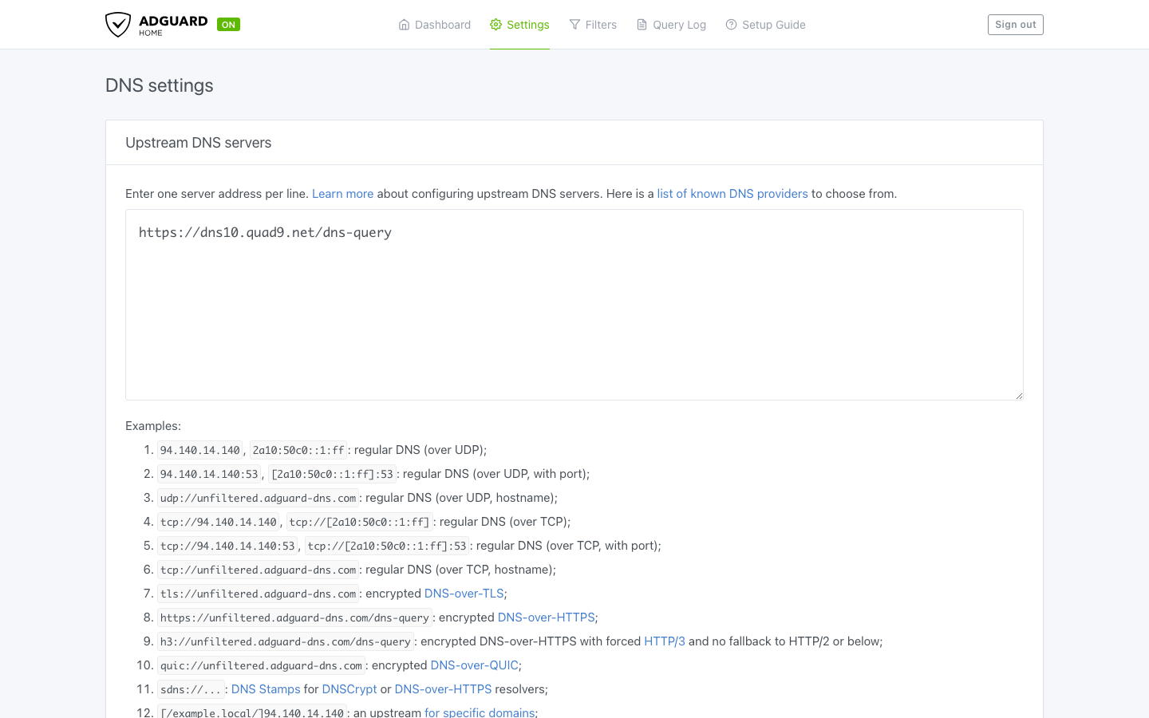Click the Sign out button

coord(1015,25)
